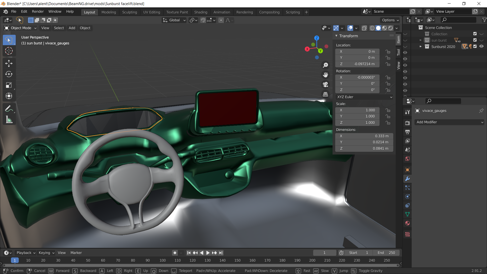The image size is (487, 274).
Task: Click the Scale X value field
Action: (357, 110)
